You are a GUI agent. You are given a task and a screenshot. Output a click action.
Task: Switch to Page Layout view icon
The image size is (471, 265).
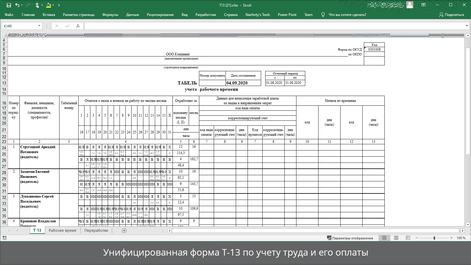point(396,238)
